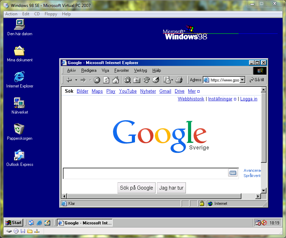
Task: Select the Internet Explorer desktop icon
Action: tap(20, 80)
